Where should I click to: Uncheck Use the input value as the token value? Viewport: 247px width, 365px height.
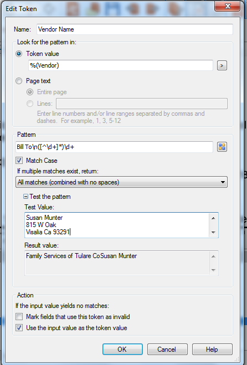(19, 328)
